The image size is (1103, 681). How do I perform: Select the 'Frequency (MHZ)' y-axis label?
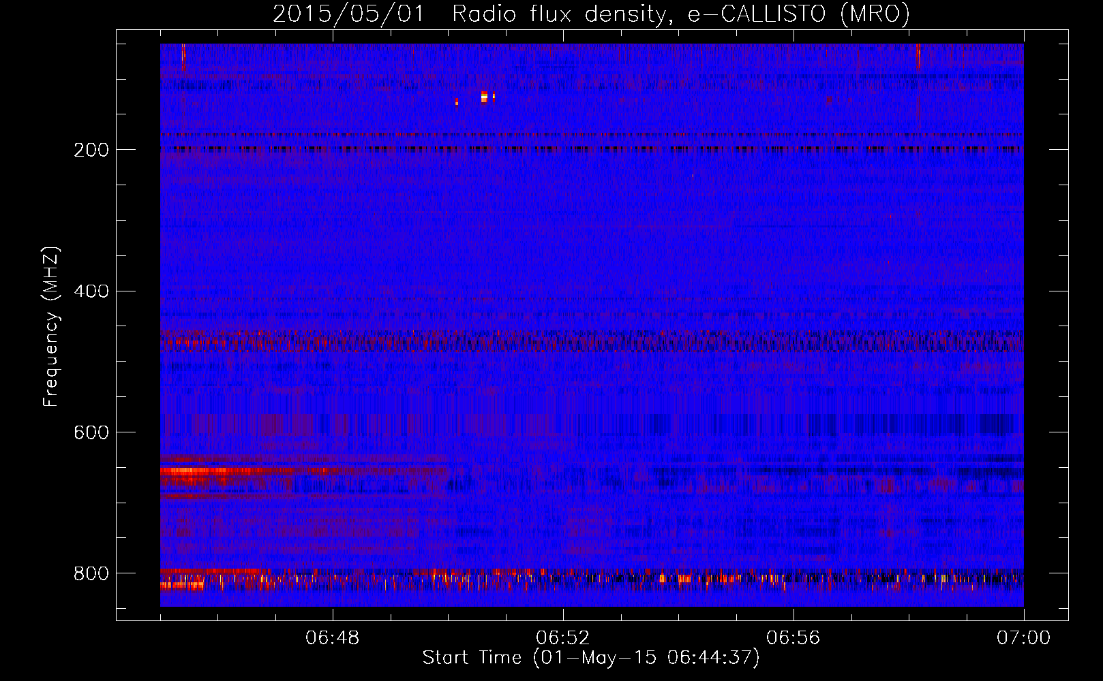[x=51, y=327]
